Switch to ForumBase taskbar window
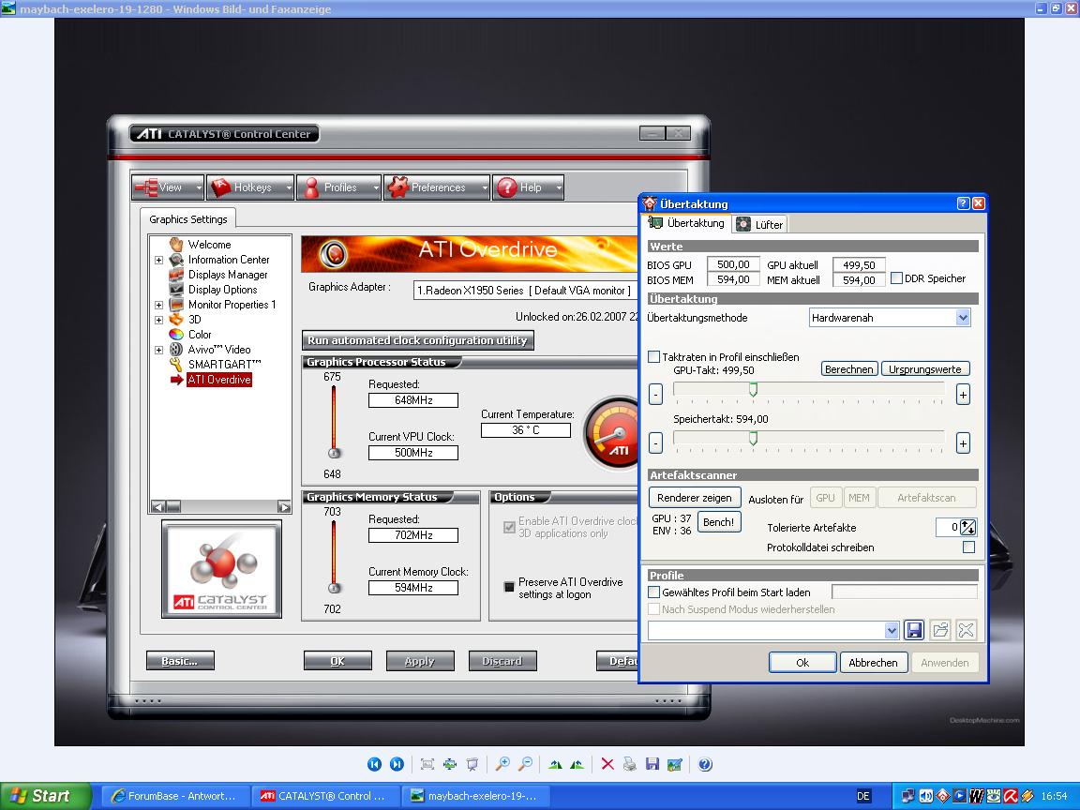This screenshot has width=1080, height=810. pyautogui.click(x=175, y=796)
